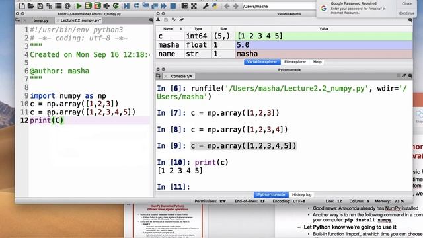The image size is (423, 238).
Task: Open the editor browse-tabs icon
Action: click(18, 20)
